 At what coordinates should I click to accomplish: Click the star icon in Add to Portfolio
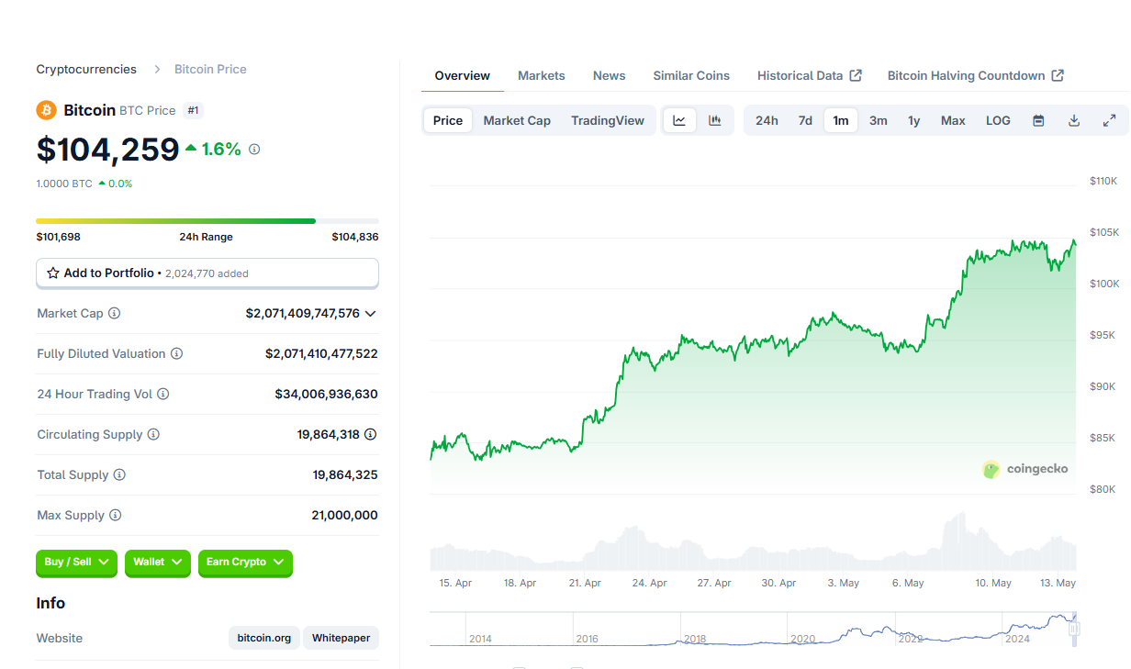[53, 273]
